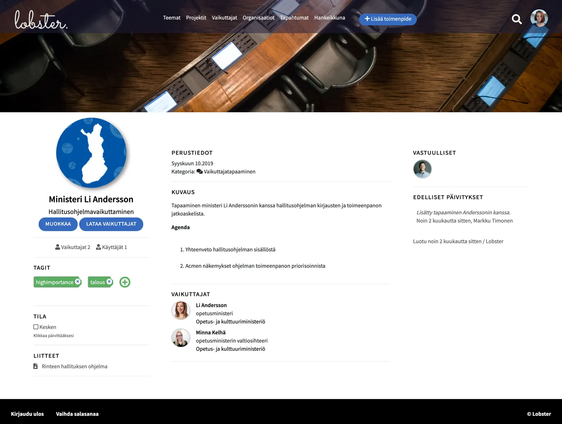Screen dimensions: 562x424
Task: Open responsible person's avatar under Vastuulliset
Action: point(422,169)
